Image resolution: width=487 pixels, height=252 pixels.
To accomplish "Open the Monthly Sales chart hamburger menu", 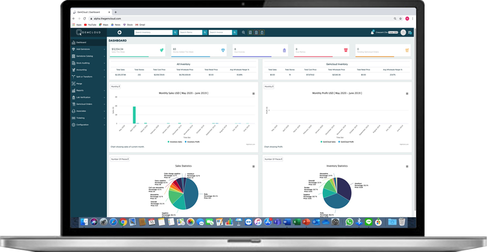I will click(x=253, y=94).
